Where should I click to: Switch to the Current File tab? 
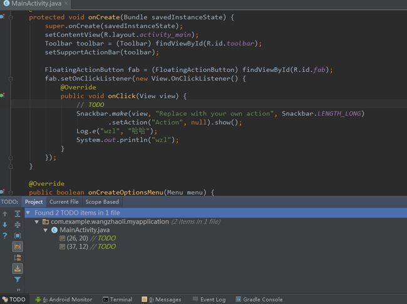click(64, 202)
